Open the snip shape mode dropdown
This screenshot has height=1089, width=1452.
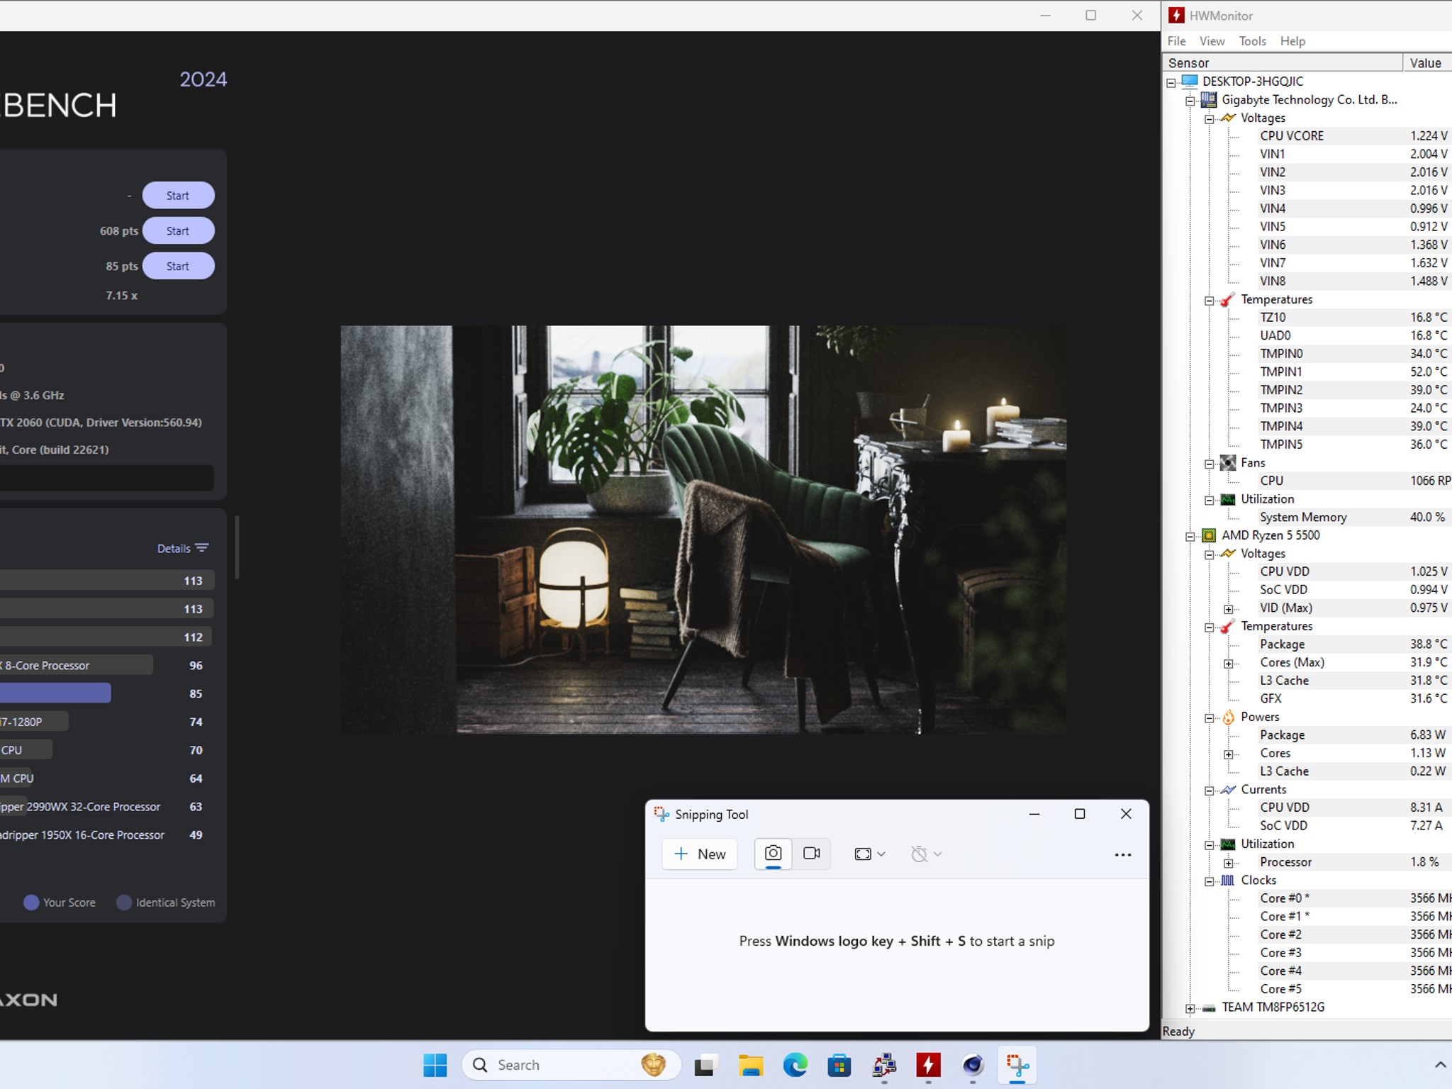870,854
